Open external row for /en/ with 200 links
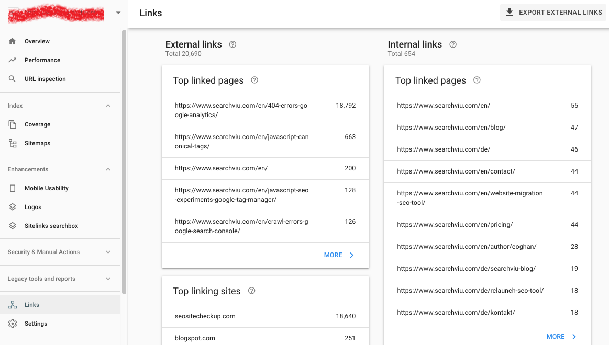This screenshot has width=609, height=345. [265, 168]
